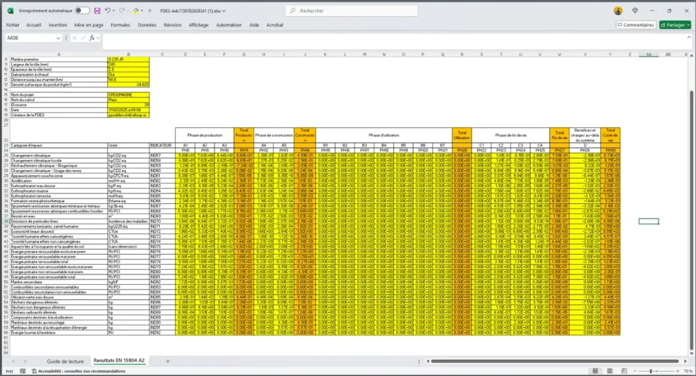Image resolution: width=696 pixels, height=376 pixels.
Task: Toggle the Enregistrement automatique switch
Action: click(82, 10)
